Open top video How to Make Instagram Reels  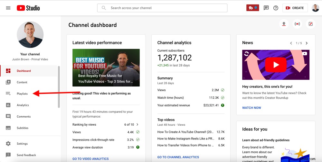(x=185, y=139)
